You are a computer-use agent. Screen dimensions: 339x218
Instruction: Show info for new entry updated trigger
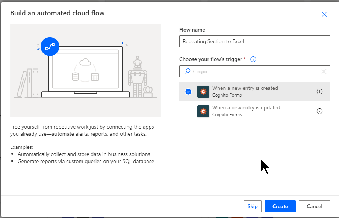coord(319,111)
